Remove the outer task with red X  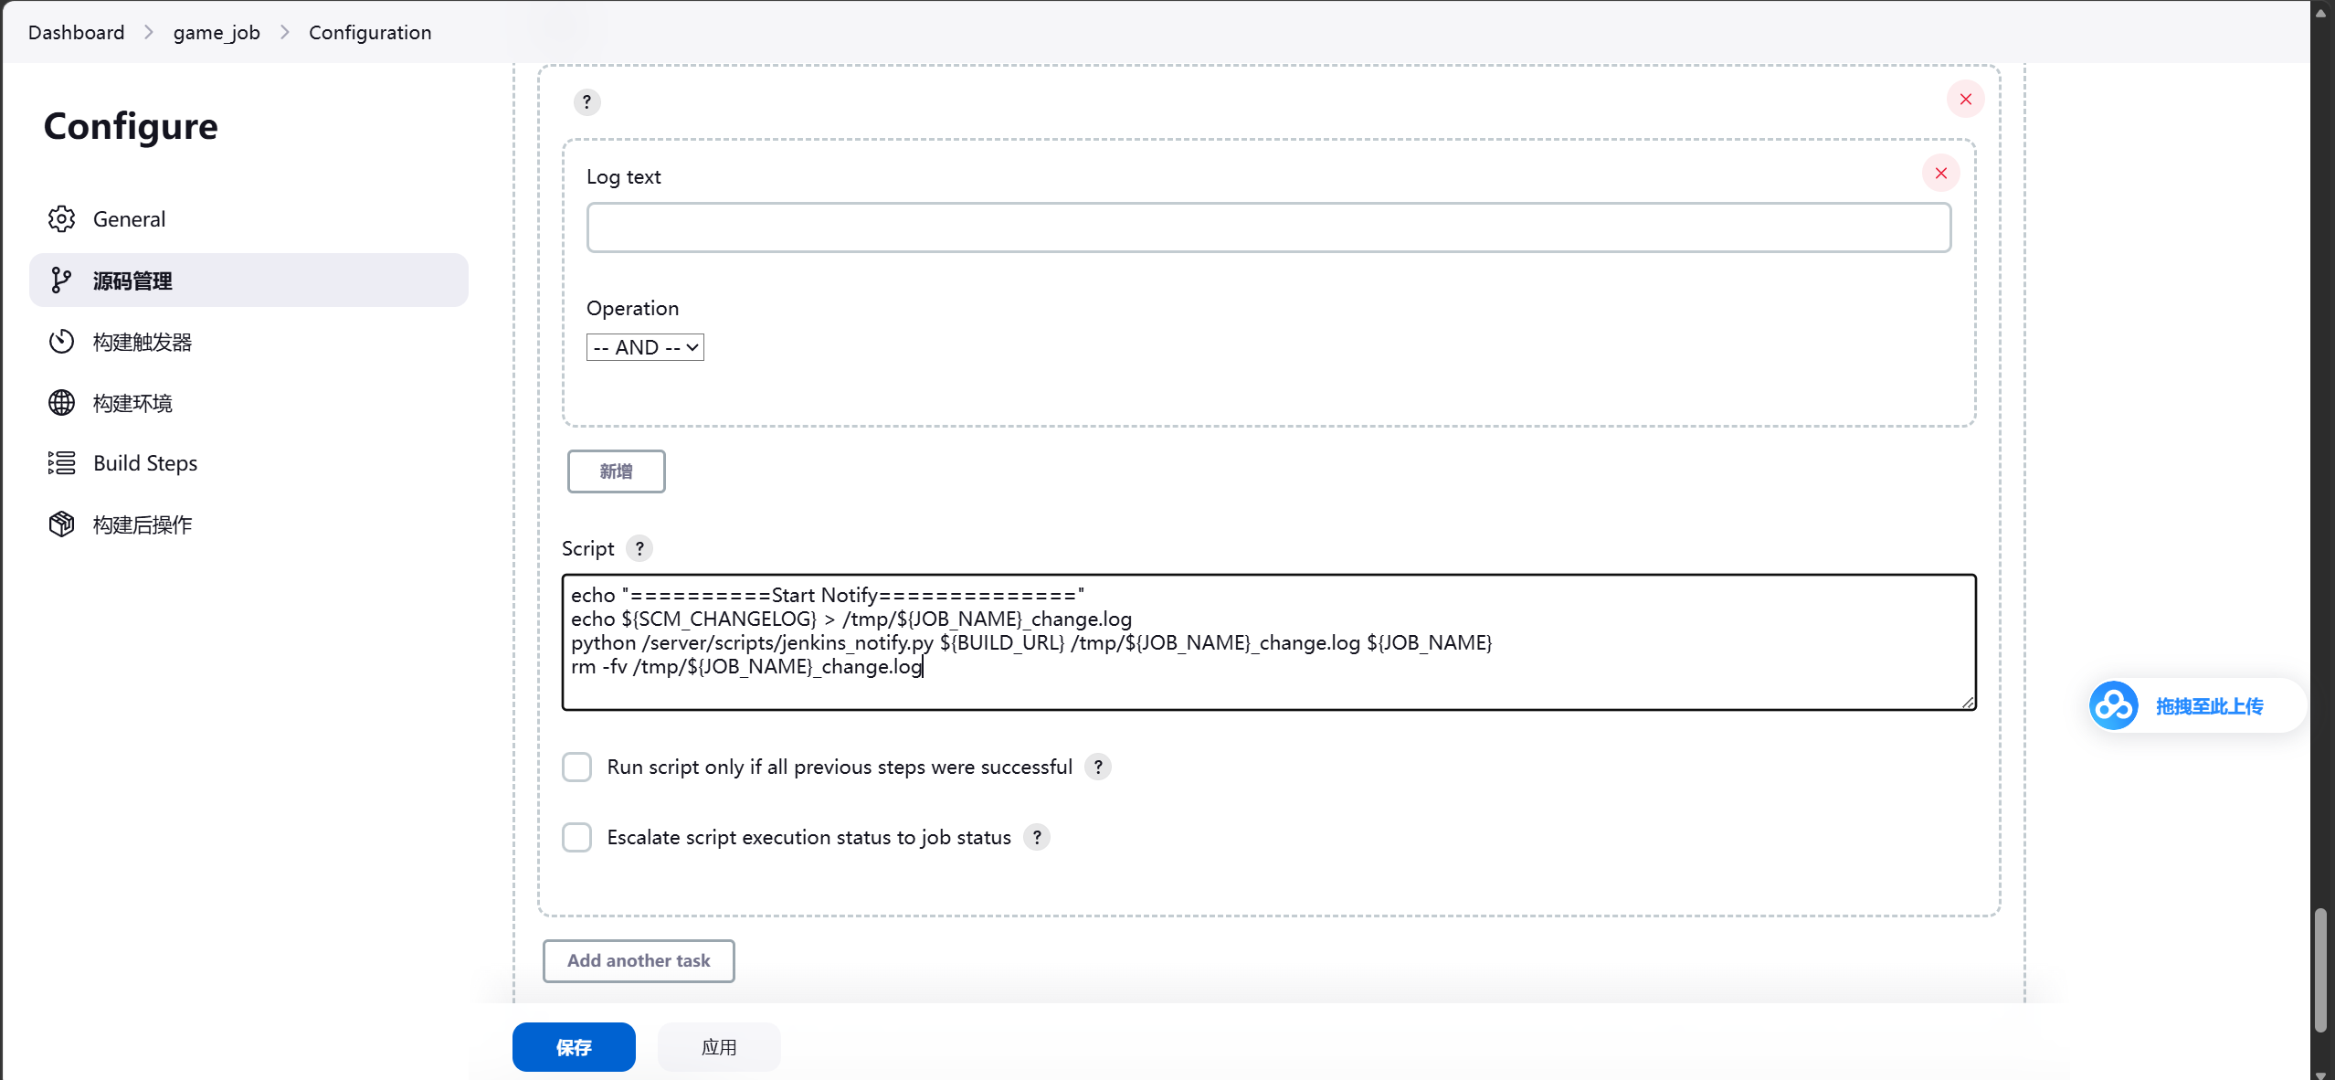(x=1965, y=100)
